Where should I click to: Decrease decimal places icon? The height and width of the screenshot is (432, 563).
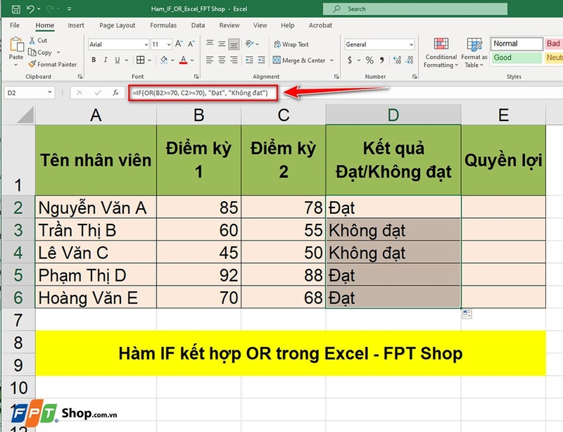410,60
